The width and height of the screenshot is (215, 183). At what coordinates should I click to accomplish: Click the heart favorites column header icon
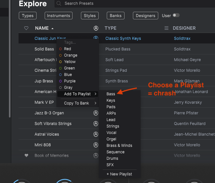coord(26,28)
